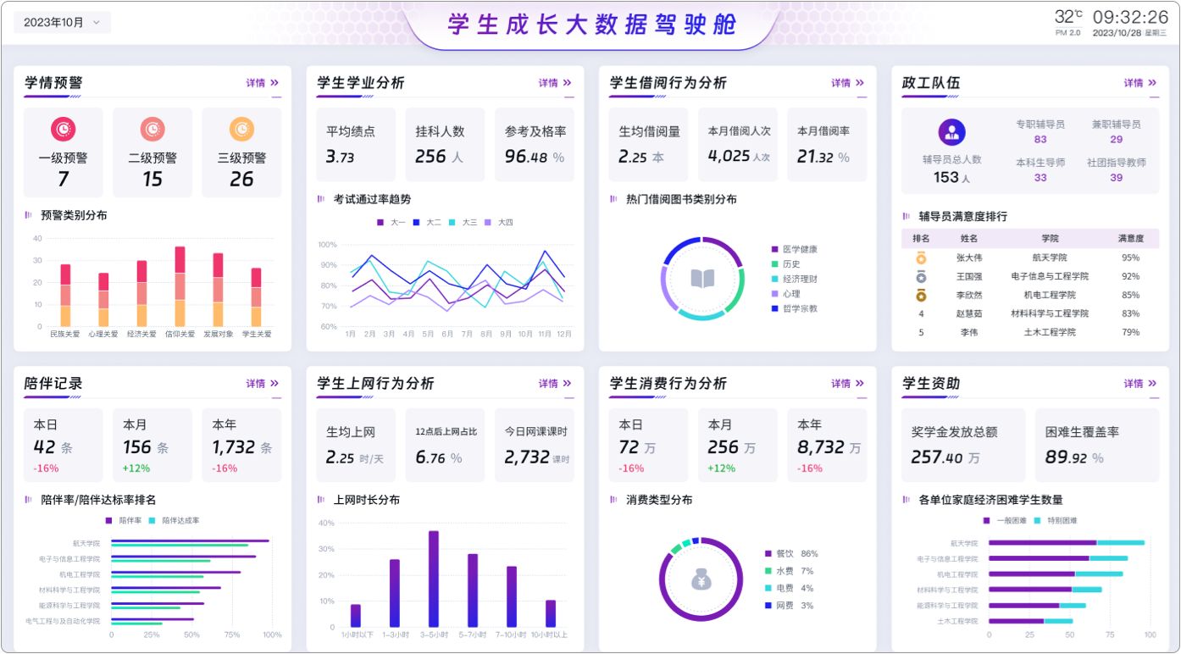Toggle 大一 legend in pass rate chart
The width and height of the screenshot is (1181, 654).
click(x=391, y=222)
